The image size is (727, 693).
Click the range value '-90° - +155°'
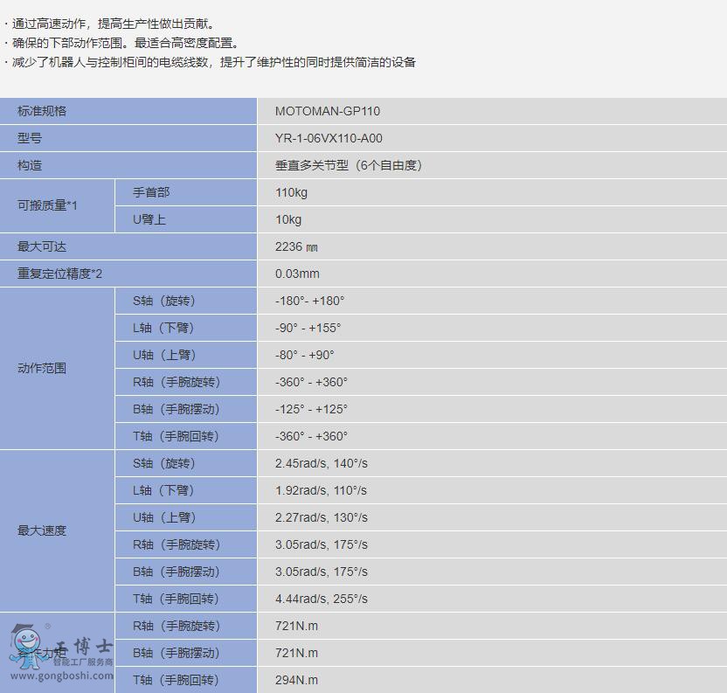click(x=308, y=328)
